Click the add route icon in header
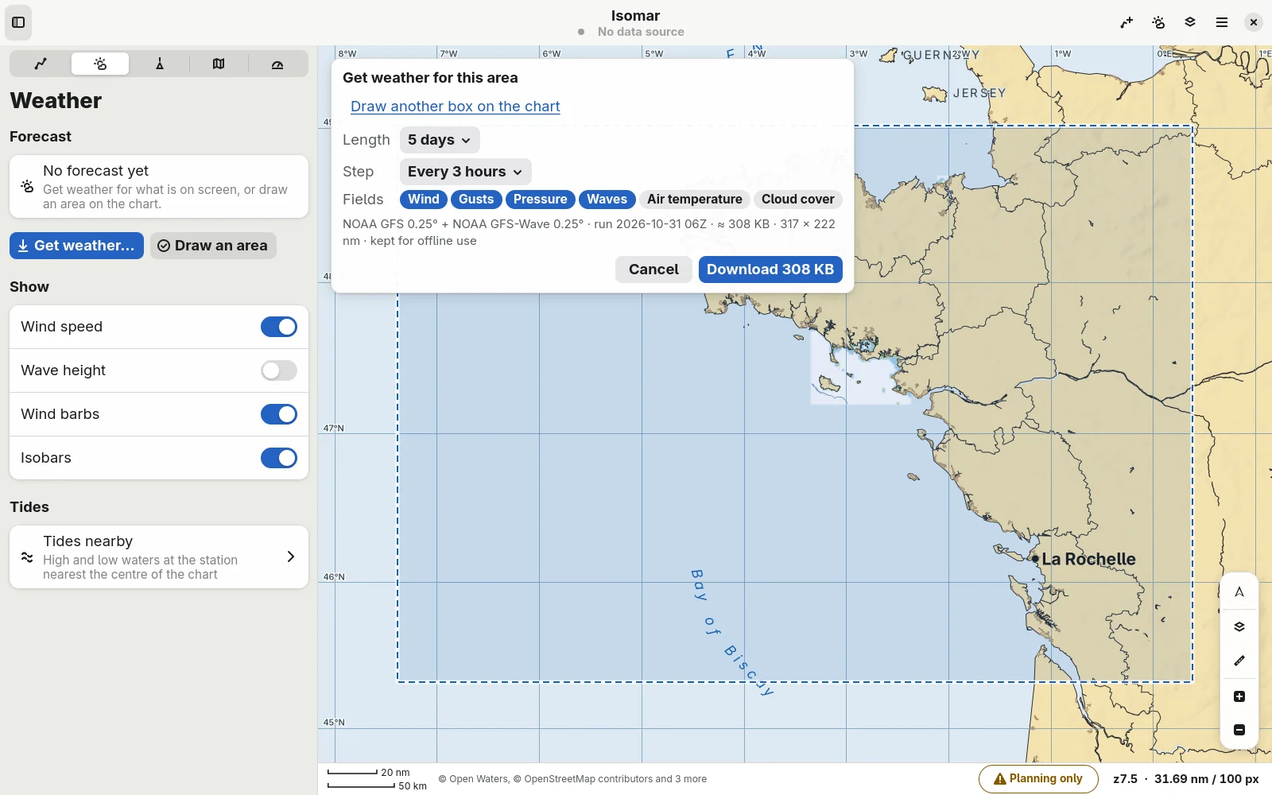The width and height of the screenshot is (1272, 795). 1127,22
